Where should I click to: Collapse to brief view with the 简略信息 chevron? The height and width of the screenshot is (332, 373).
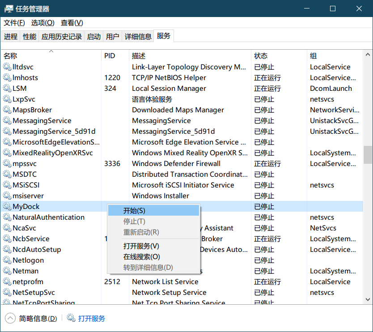(x=10, y=318)
